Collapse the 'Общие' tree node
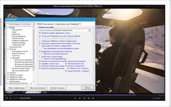The image size is (171, 107). tap(8, 28)
